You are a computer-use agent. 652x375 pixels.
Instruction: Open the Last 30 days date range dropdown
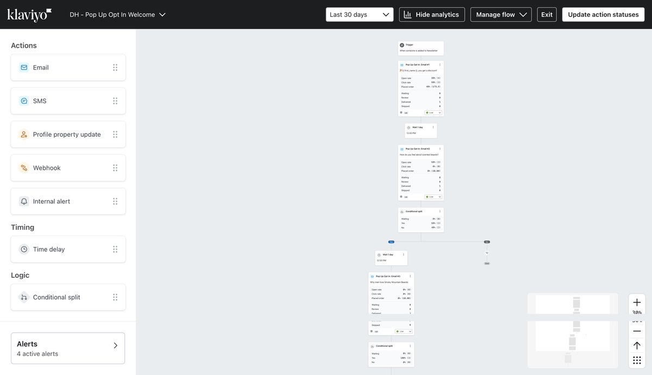click(359, 15)
